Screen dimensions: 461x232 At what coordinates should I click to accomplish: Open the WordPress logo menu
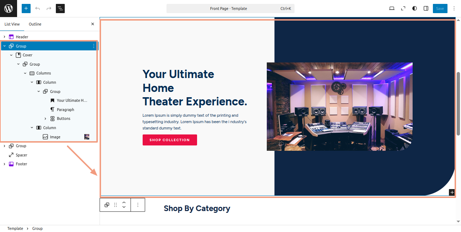9,9
